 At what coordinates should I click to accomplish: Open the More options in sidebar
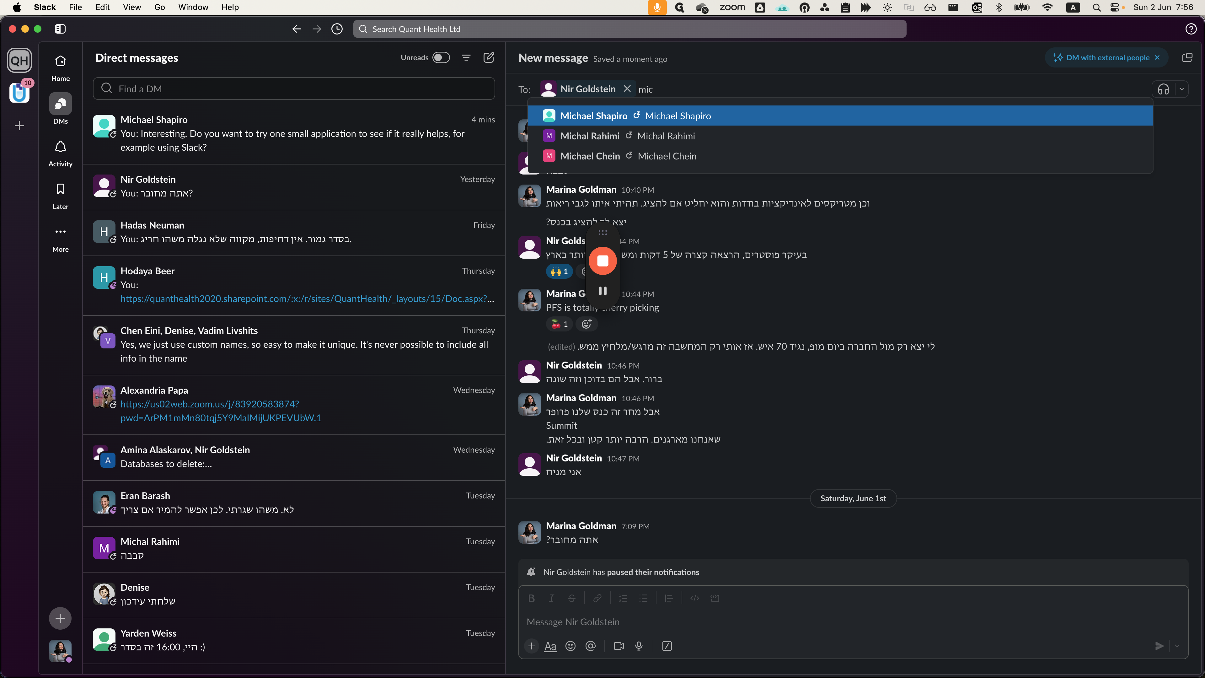(x=60, y=239)
